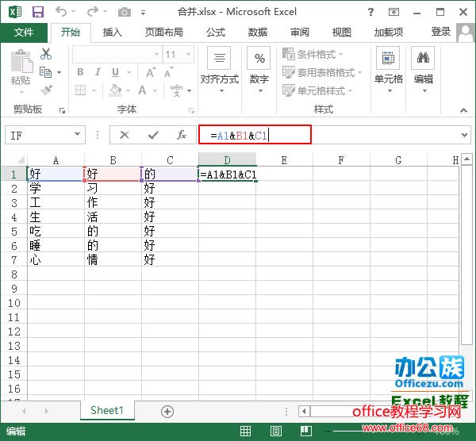Switch to the 插入 tab
Screen dimensions: 476x441
point(113,33)
